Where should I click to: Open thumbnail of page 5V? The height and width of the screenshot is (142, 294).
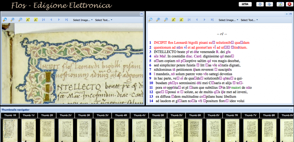click(177, 130)
